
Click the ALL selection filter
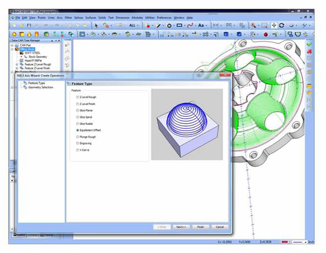(x=132, y=25)
